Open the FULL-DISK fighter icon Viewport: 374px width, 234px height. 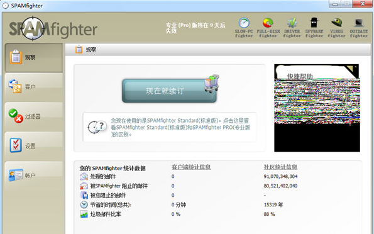pos(268,28)
